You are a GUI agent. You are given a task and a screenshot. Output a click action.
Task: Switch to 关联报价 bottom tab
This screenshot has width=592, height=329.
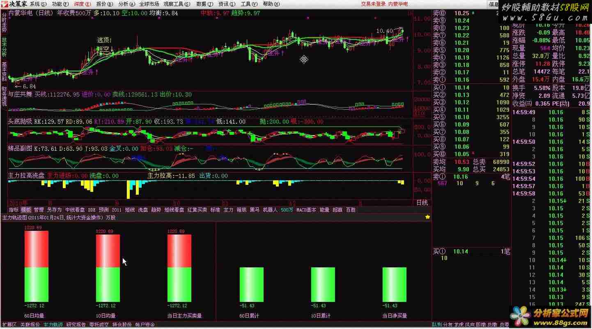pos(30,325)
